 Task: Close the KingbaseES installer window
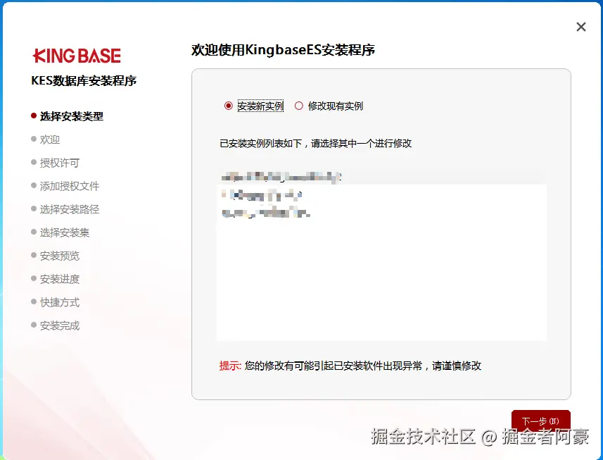pos(581,27)
